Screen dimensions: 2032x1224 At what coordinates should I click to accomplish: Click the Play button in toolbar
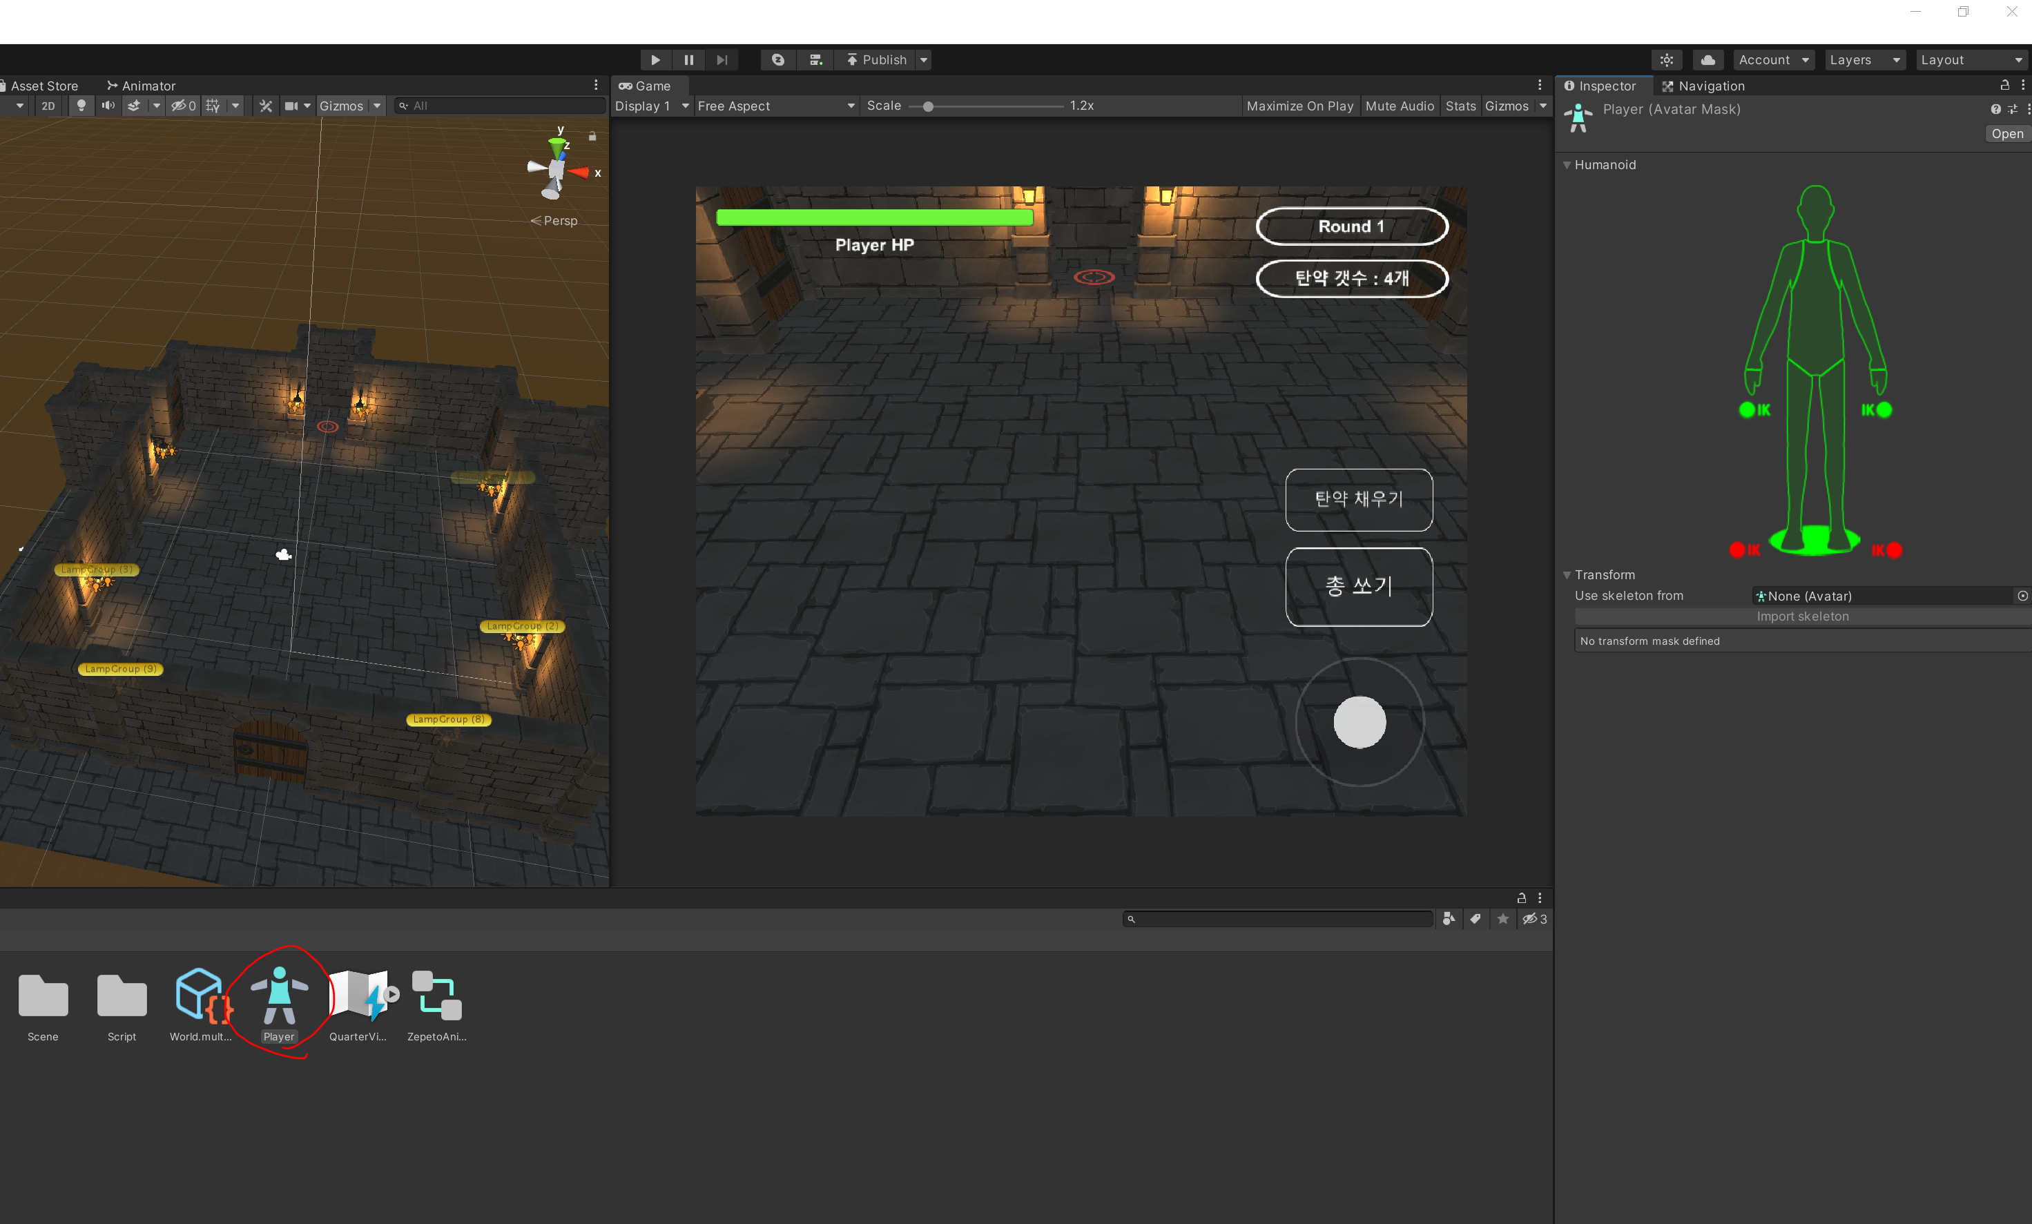655,59
